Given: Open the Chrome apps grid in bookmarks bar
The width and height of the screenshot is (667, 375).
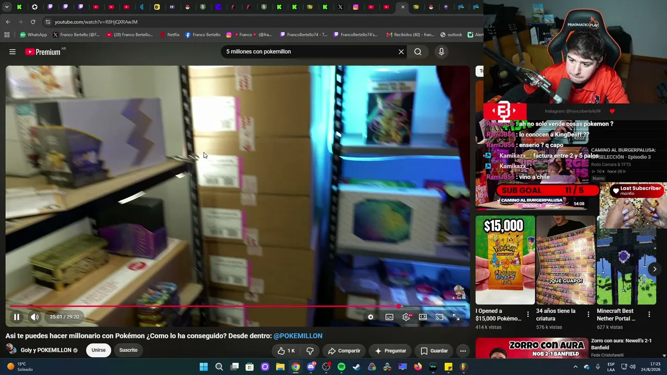Looking at the screenshot, I should [7, 35].
